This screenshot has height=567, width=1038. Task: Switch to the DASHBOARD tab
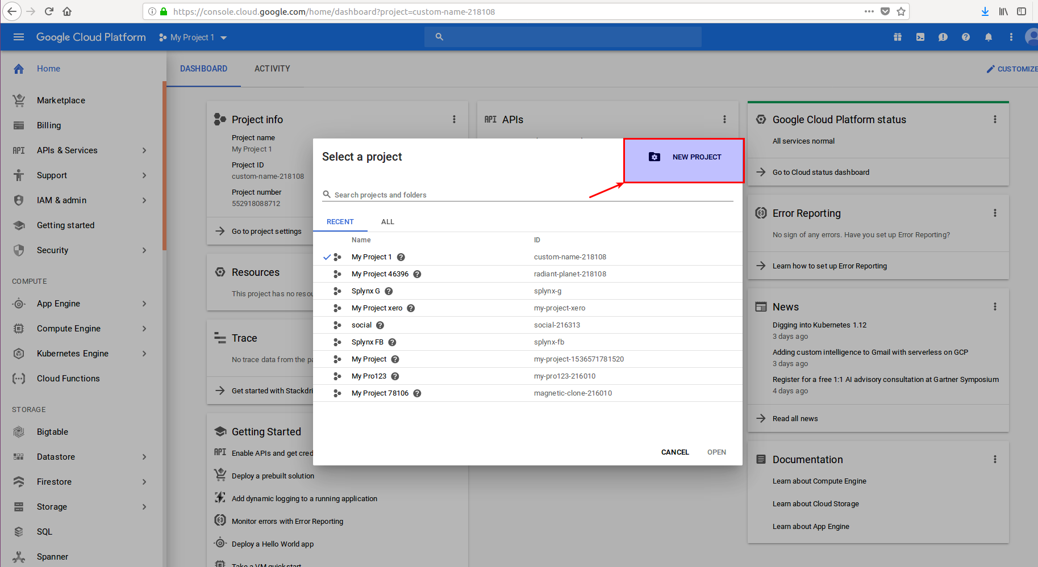203,69
